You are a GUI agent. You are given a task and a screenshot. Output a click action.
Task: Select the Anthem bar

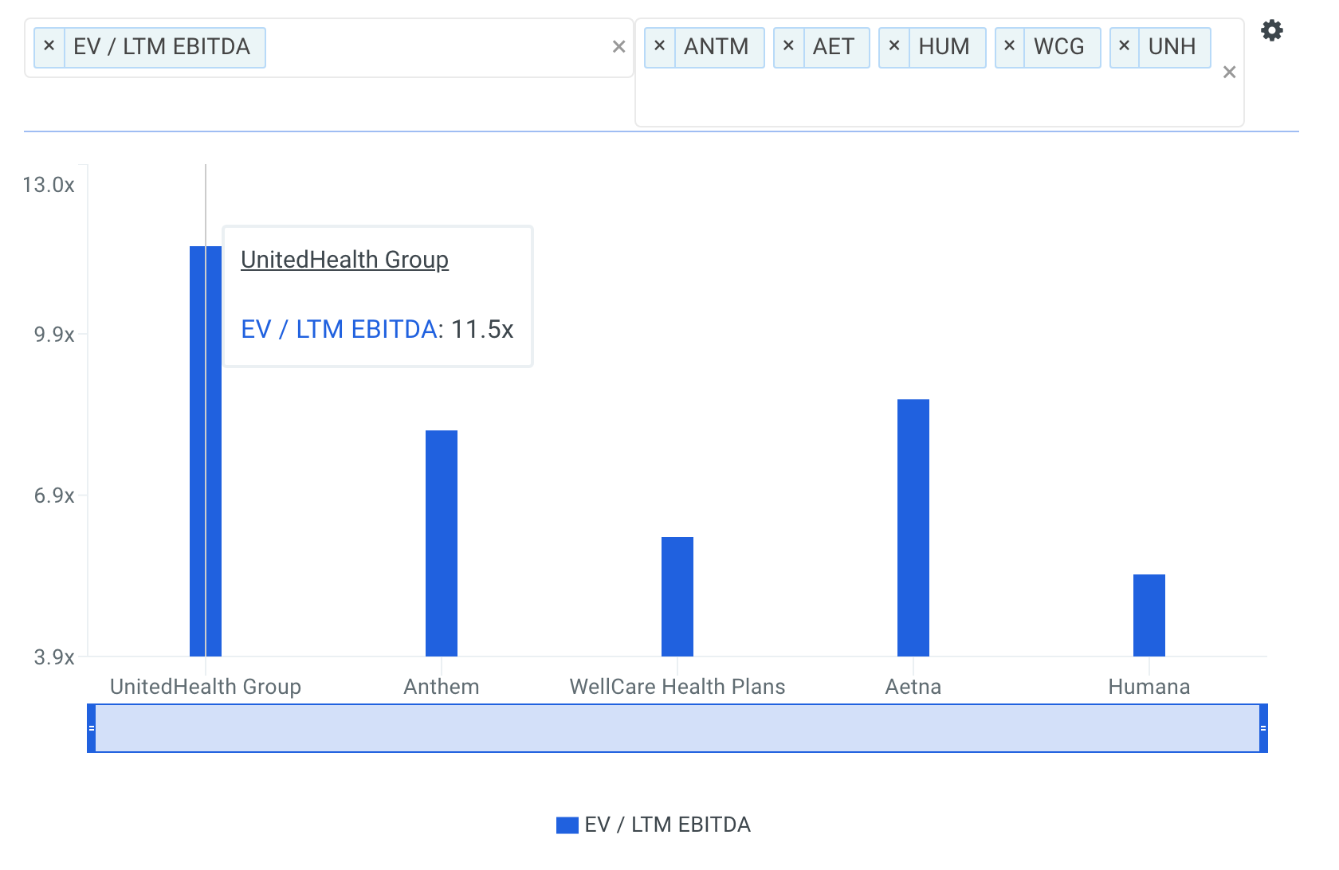442,543
